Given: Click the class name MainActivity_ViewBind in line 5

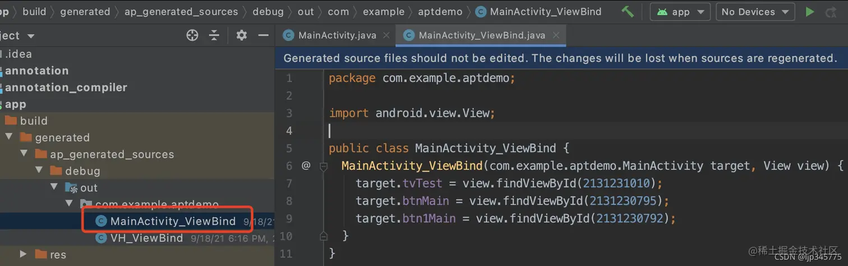Looking at the screenshot, I should (485, 148).
